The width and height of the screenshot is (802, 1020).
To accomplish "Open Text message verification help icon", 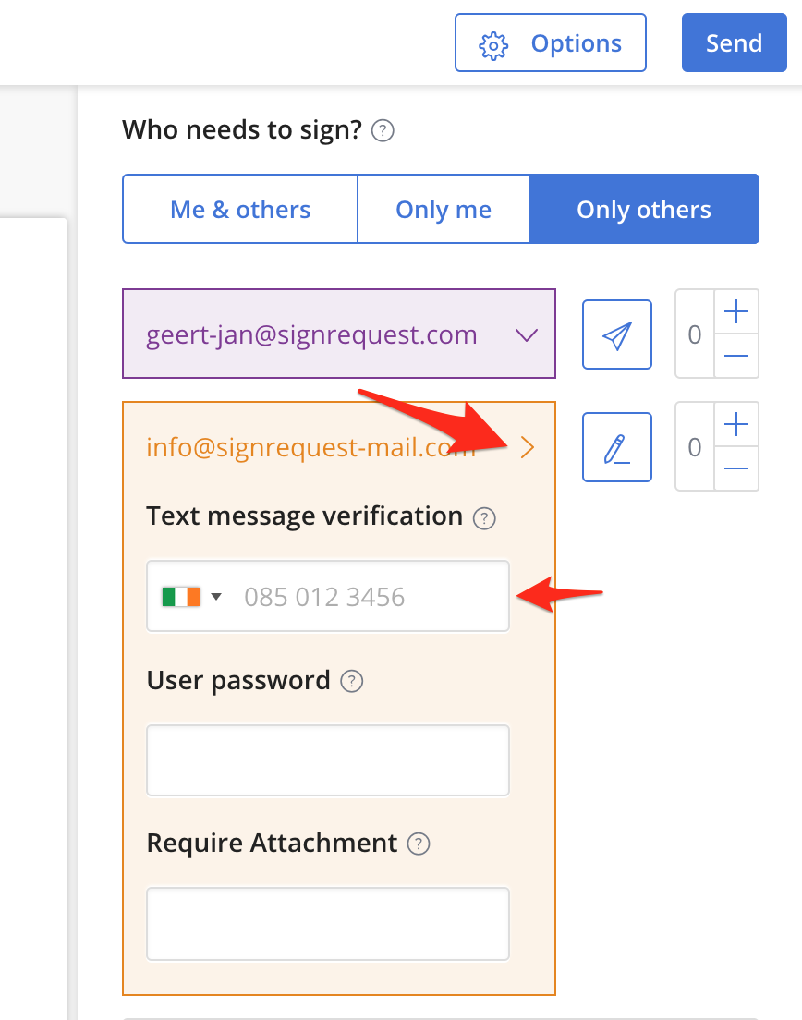I will pos(484,518).
